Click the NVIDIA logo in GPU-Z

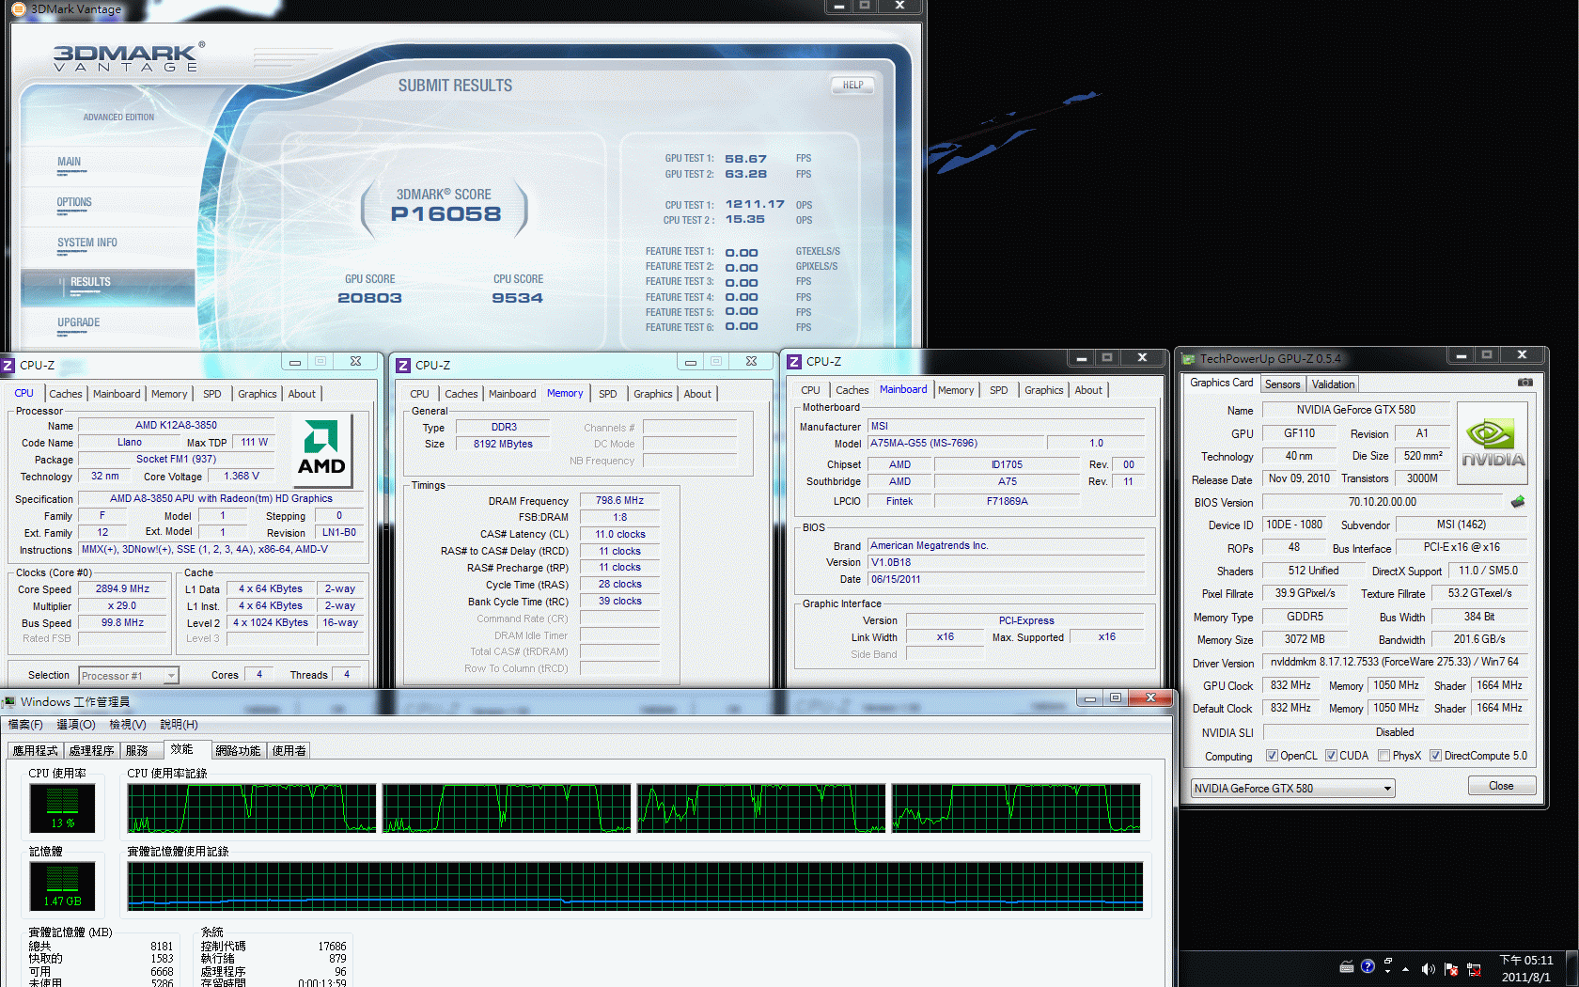1492,445
